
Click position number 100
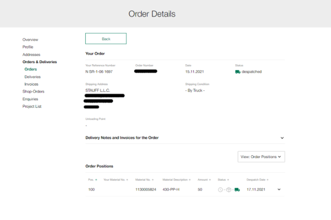pos(92,189)
